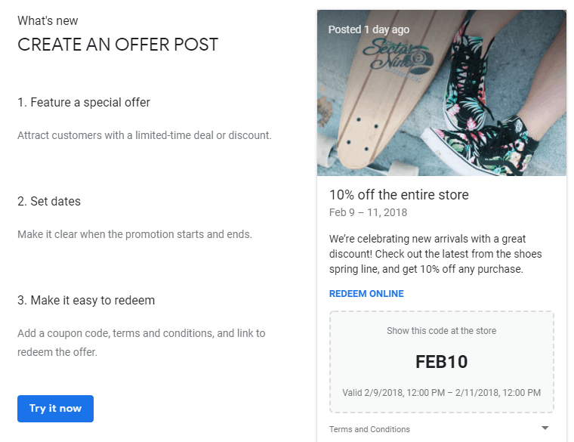574x442 pixels.
Task: Click the Terms and Conditions label
Action: [x=369, y=429]
